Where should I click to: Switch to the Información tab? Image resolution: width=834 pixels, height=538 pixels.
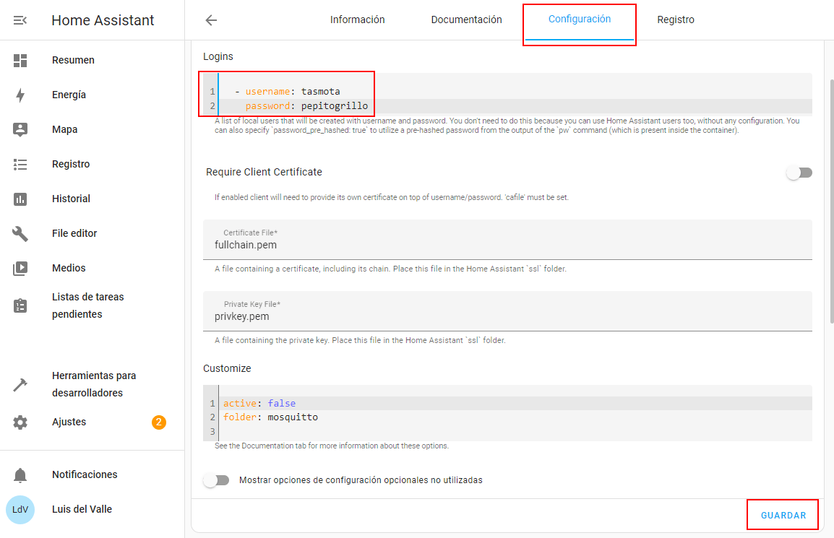[x=357, y=20]
